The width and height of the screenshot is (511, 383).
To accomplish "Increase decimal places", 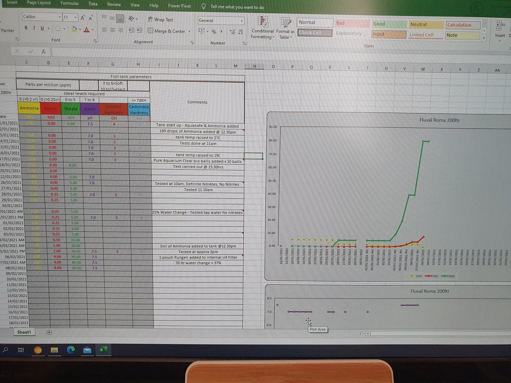I will [x=233, y=32].
